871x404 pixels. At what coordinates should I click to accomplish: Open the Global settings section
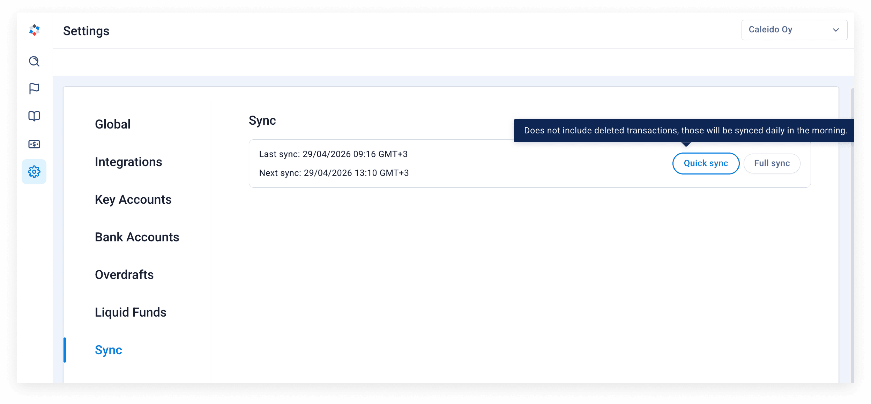click(113, 124)
